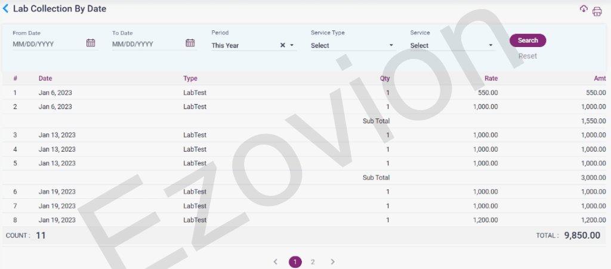Click LabTest type in row 1
The image size is (611, 269).
195,93
